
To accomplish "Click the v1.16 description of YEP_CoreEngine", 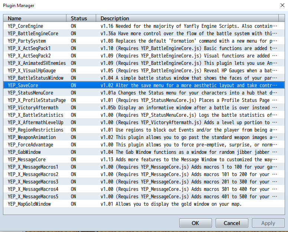I will click(x=189, y=26).
